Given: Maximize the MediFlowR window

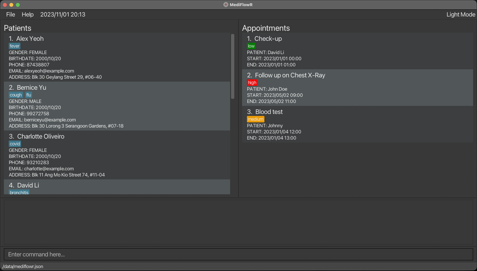Looking at the screenshot, I should click(18, 5).
